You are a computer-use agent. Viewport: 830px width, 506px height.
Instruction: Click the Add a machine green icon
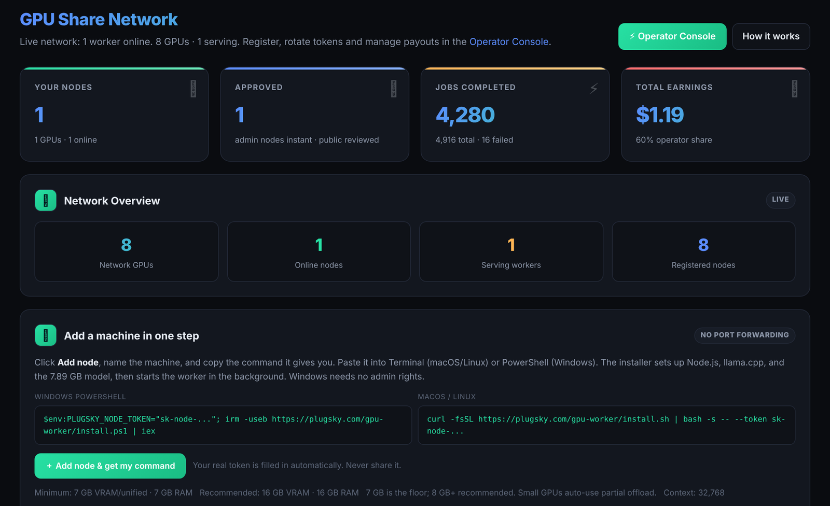point(46,335)
